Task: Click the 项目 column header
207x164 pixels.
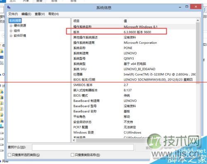Action: point(76,21)
